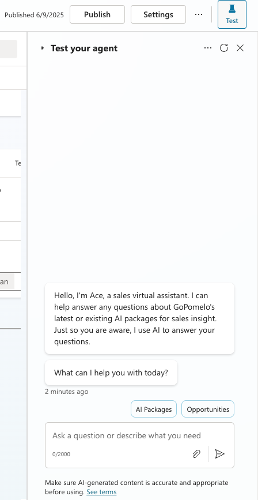Image resolution: width=258 pixels, height=500 pixels.
Task: Click the attach file paperclip icon
Action: tap(196, 454)
